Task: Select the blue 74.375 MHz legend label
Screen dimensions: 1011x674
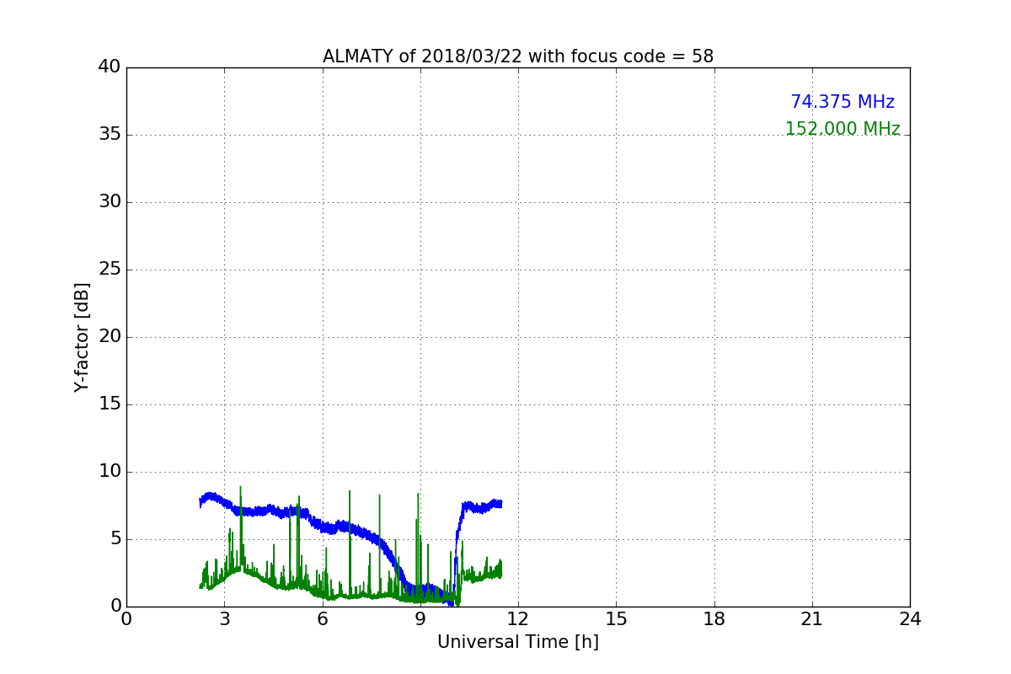Action: coord(842,102)
